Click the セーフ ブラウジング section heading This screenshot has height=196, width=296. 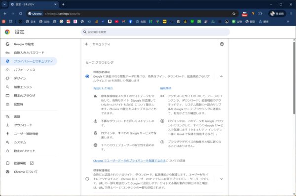tap(100, 62)
